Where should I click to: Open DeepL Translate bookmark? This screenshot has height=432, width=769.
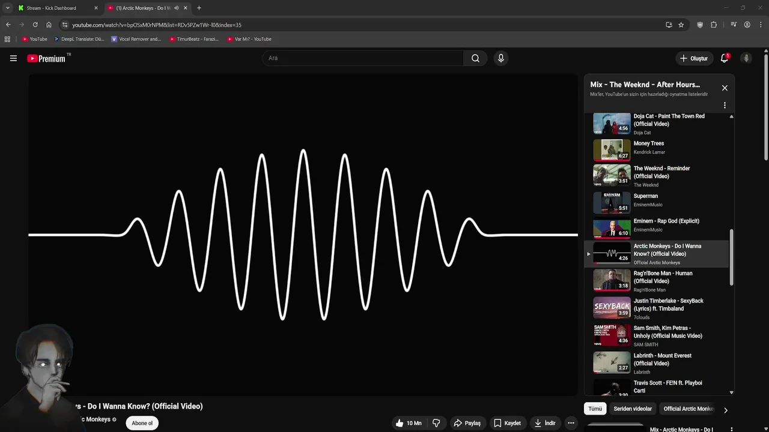point(79,39)
